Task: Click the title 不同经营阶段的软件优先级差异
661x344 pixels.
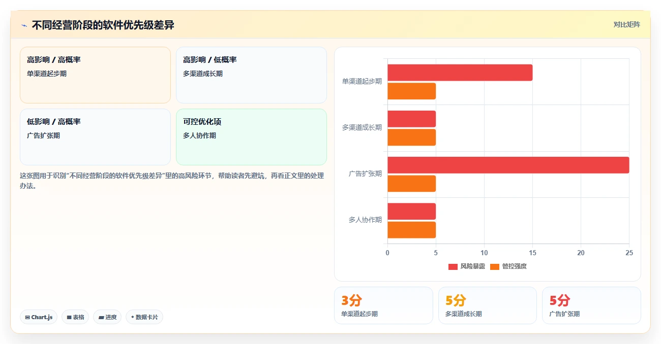Action: click(x=103, y=25)
